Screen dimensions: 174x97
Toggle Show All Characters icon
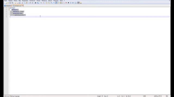[x=54, y=3]
